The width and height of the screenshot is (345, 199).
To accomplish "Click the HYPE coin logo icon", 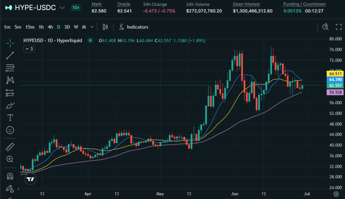I will pyautogui.click(x=9, y=8).
